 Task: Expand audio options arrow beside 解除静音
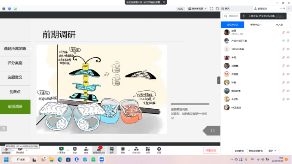13,150
